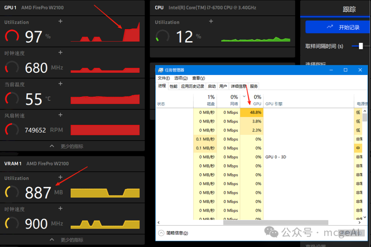Click horizontal scrollbar left arrow
The height and width of the screenshot is (247, 371).
click(158, 222)
